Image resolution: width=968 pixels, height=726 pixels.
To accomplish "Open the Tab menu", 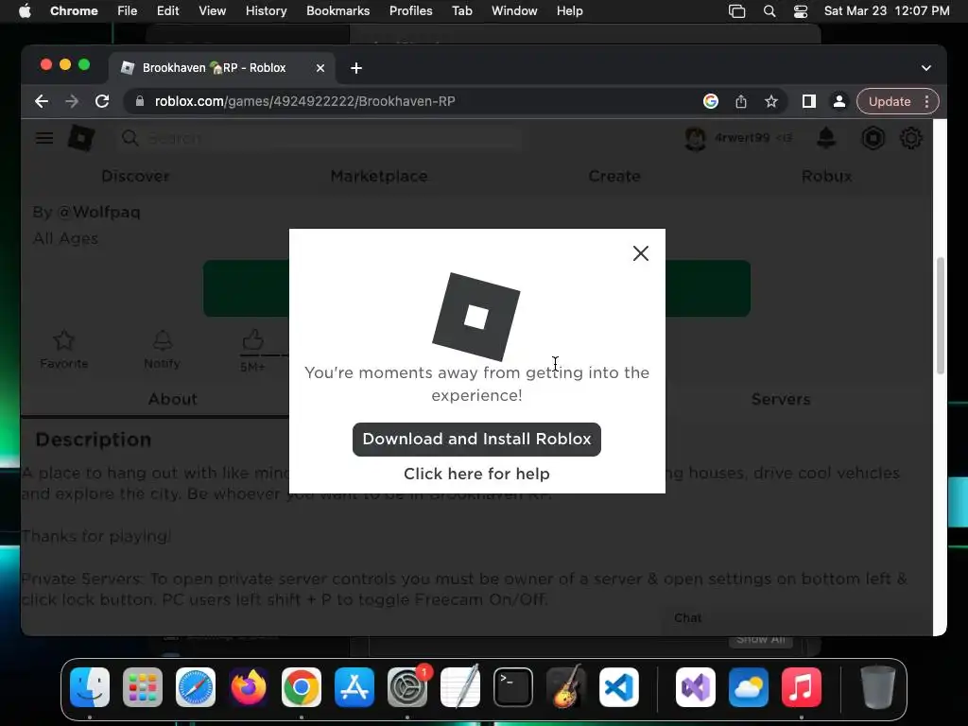I will (461, 10).
